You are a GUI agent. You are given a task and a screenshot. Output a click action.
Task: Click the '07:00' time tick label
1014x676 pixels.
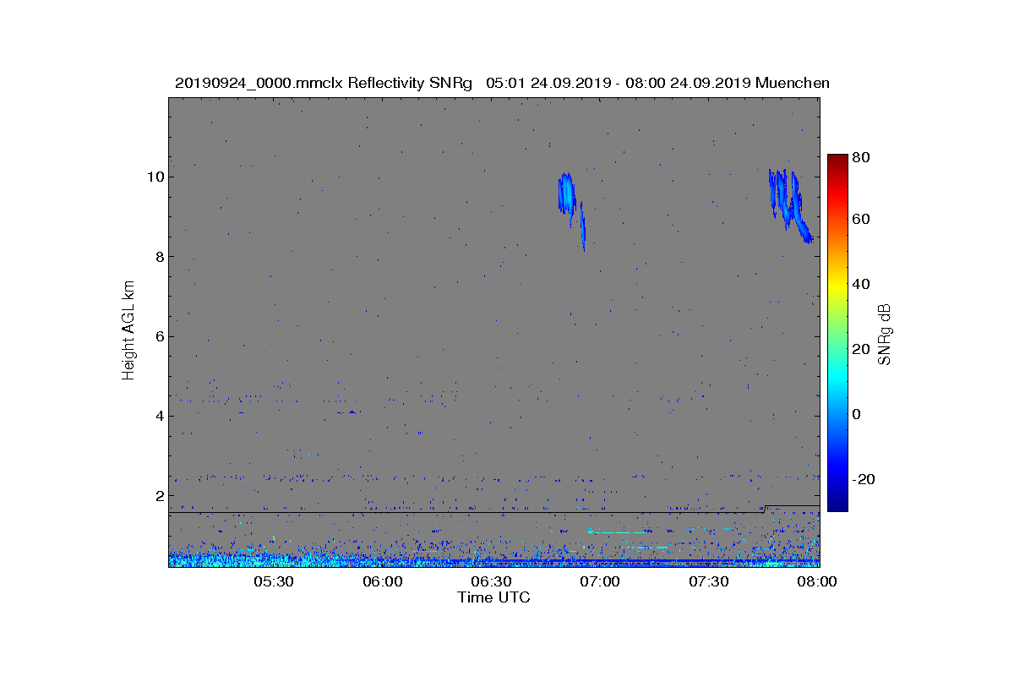click(601, 581)
